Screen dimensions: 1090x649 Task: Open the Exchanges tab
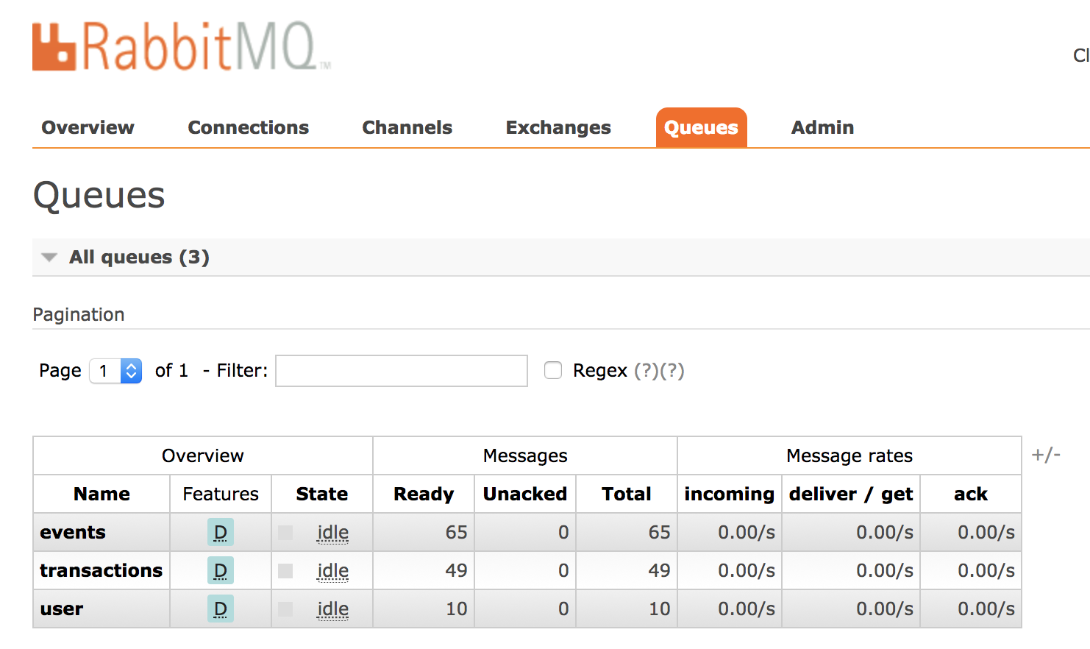558,127
